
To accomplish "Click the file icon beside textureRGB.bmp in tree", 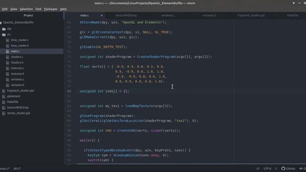I will point(3,108).
